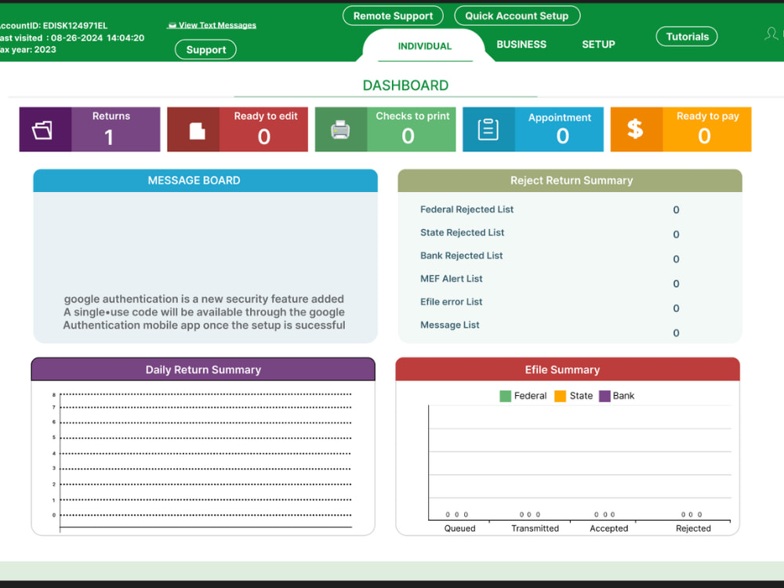Toggle Federal legend green swatch
This screenshot has height=588, width=784.
505,396
